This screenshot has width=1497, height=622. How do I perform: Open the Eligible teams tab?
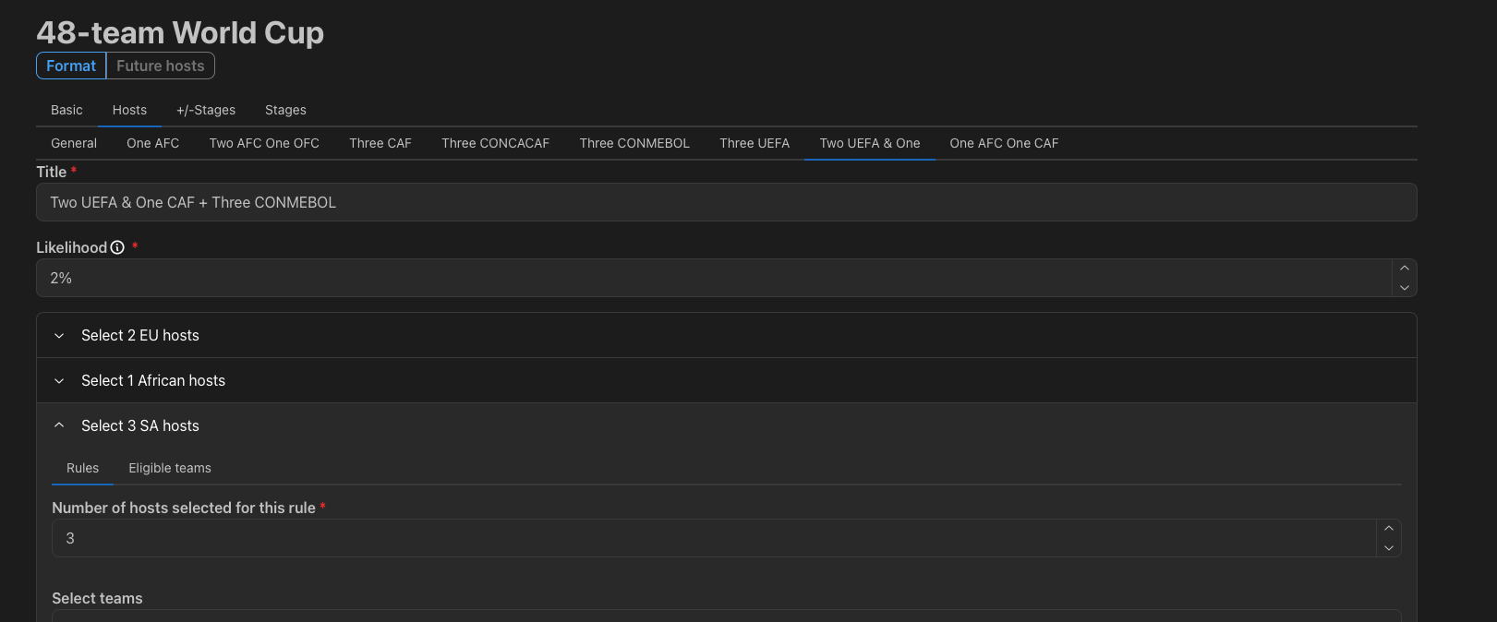[x=170, y=468]
